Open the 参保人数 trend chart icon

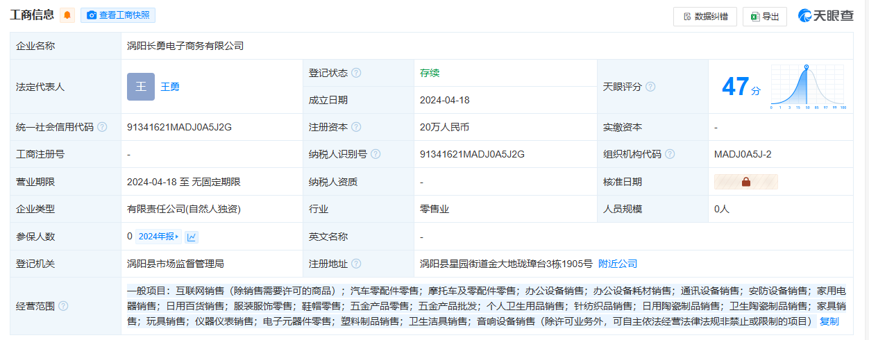click(192, 237)
